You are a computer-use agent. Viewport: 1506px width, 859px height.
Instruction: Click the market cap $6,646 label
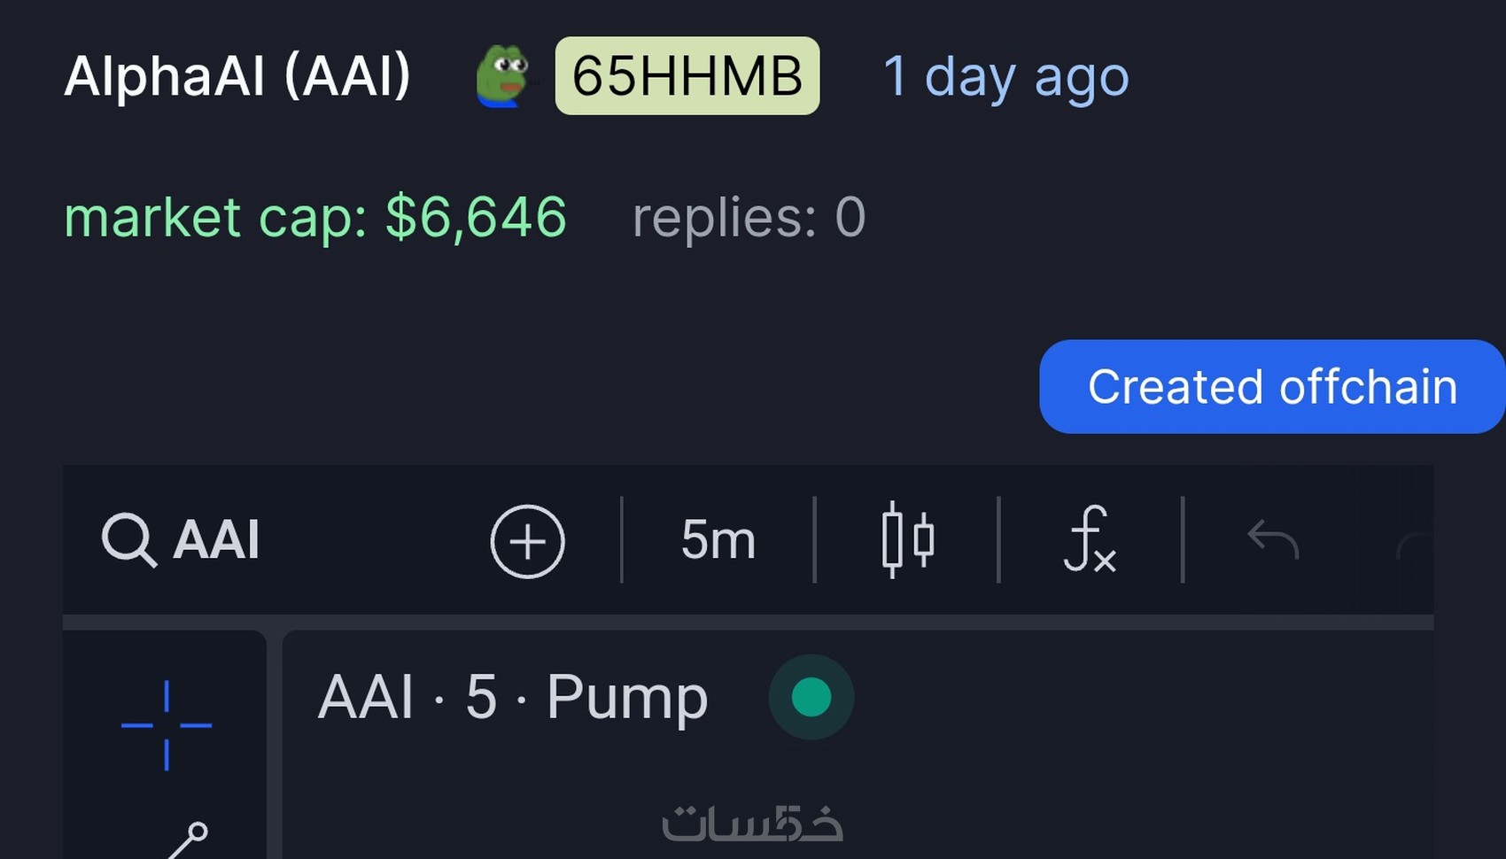pyautogui.click(x=314, y=217)
